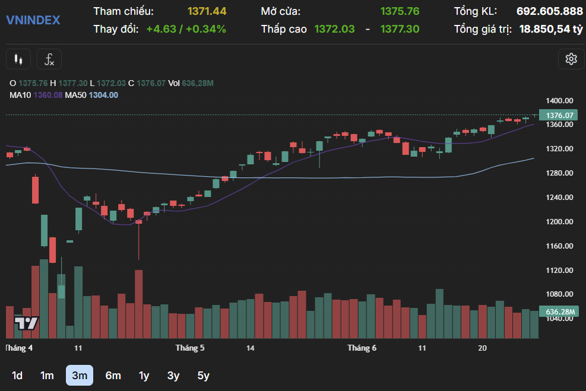586x391 pixels.
Task: Select the 1d time range
Action: [x=17, y=376]
